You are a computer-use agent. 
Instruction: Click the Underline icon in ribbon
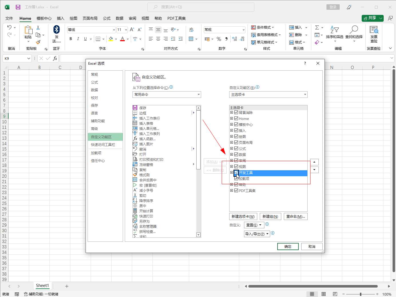click(85, 39)
